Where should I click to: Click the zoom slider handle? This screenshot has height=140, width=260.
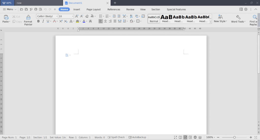coord(234,137)
